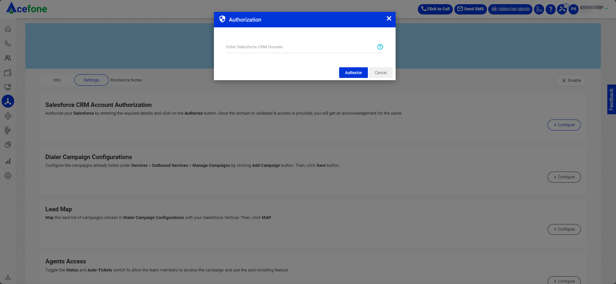The height and width of the screenshot is (284, 616).
Task: Open the bar chart analytics icon
Action: (x=8, y=161)
